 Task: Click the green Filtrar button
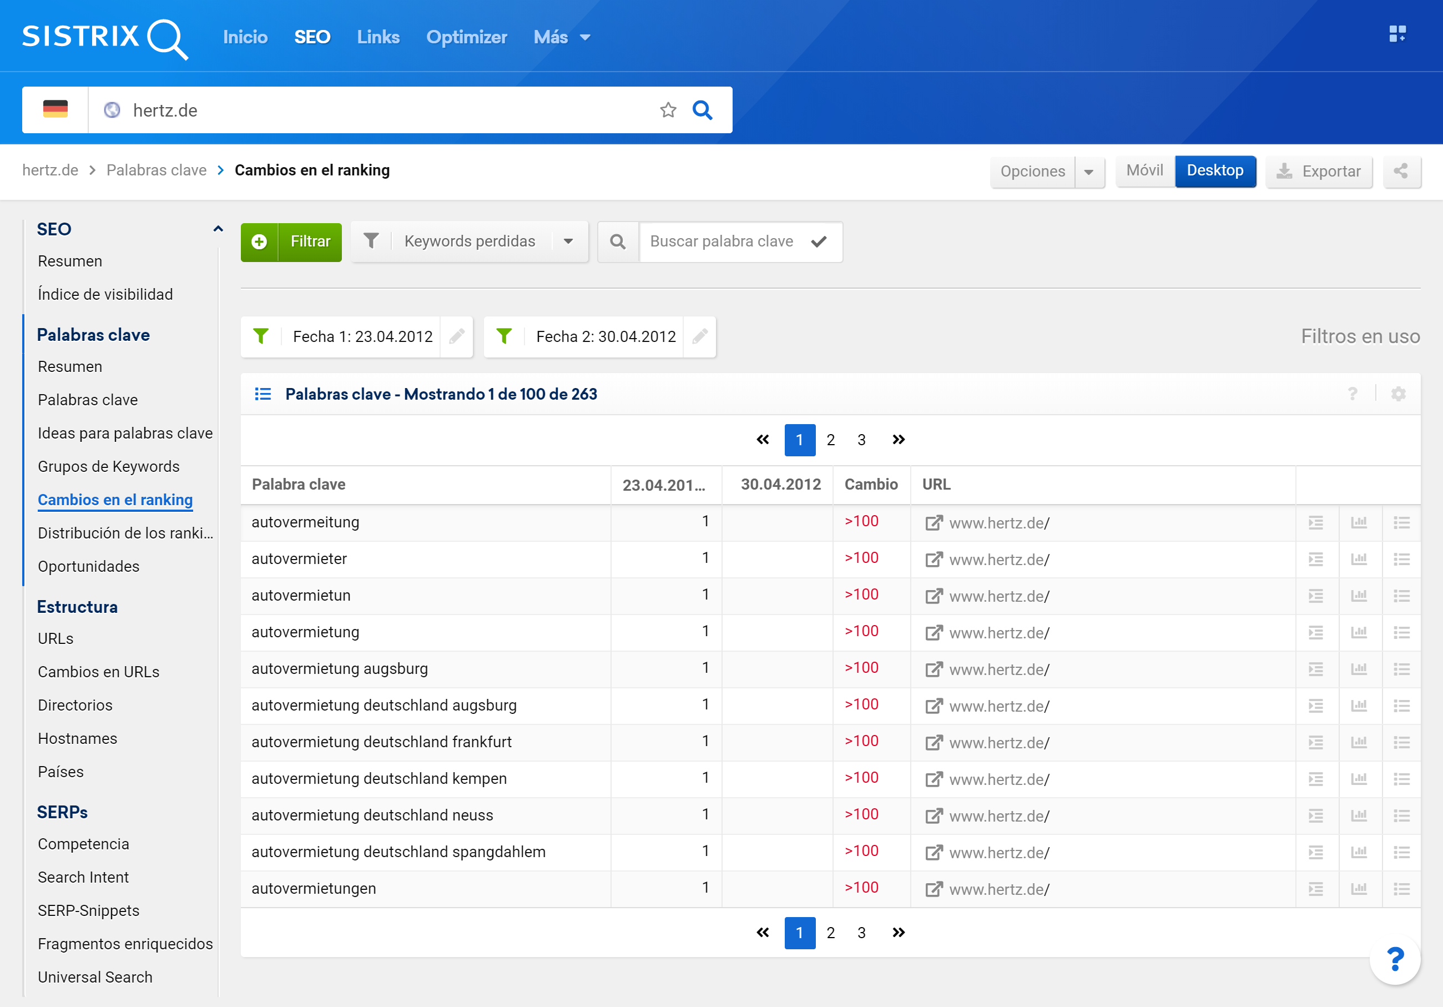click(291, 241)
